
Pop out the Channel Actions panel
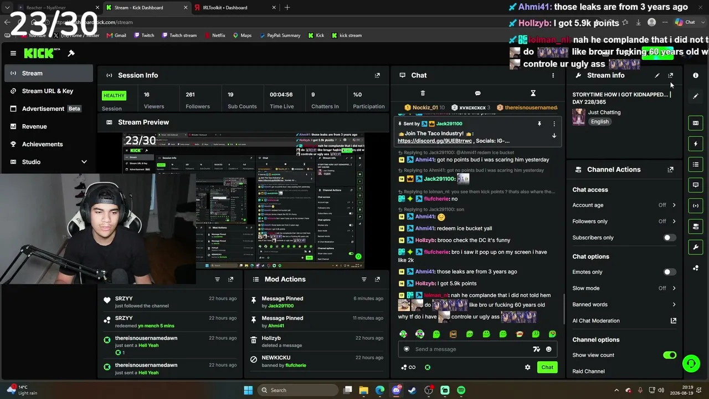(671, 170)
